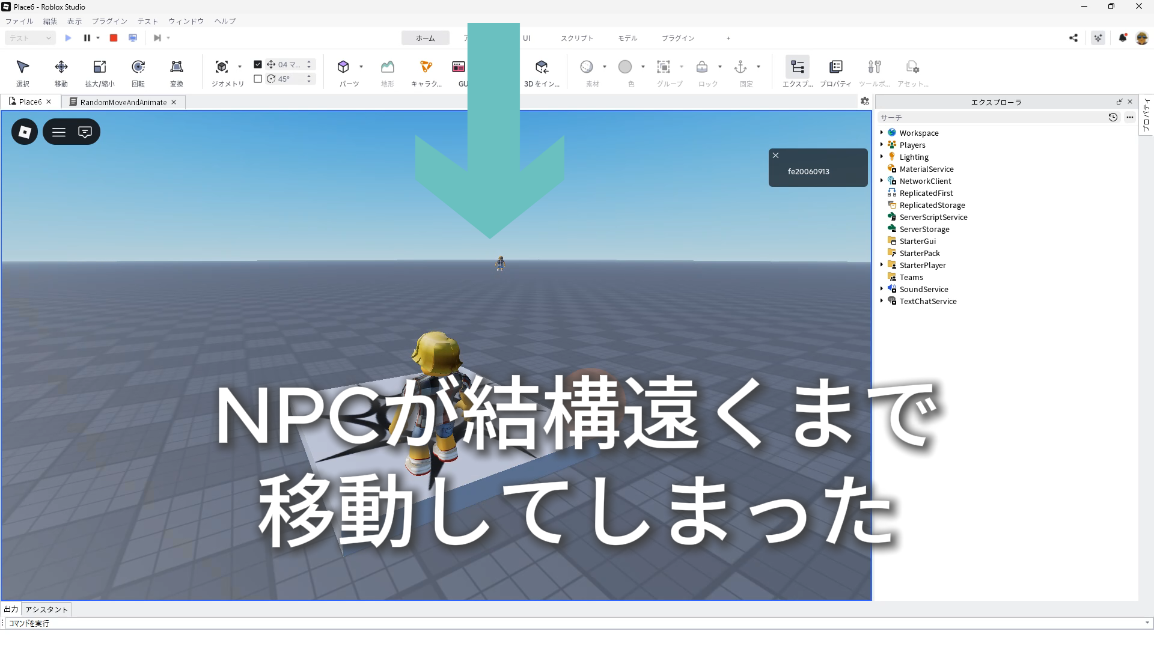The height and width of the screenshot is (649, 1154).
Task: Open the プラグイン menu in menu bar
Action: point(109,21)
